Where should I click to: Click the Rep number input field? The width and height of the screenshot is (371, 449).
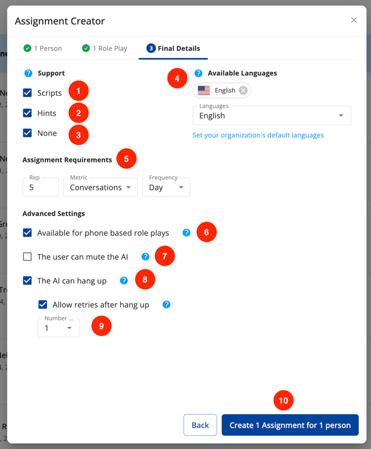point(40,188)
